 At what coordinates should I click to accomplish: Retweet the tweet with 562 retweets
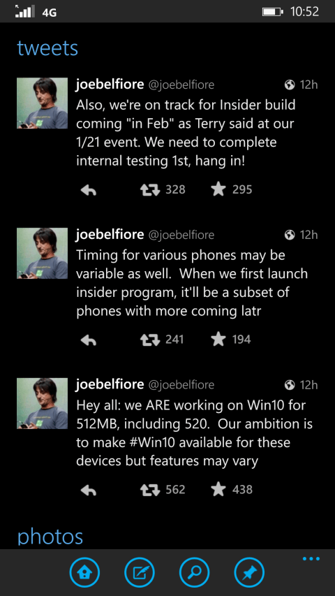coord(151,490)
